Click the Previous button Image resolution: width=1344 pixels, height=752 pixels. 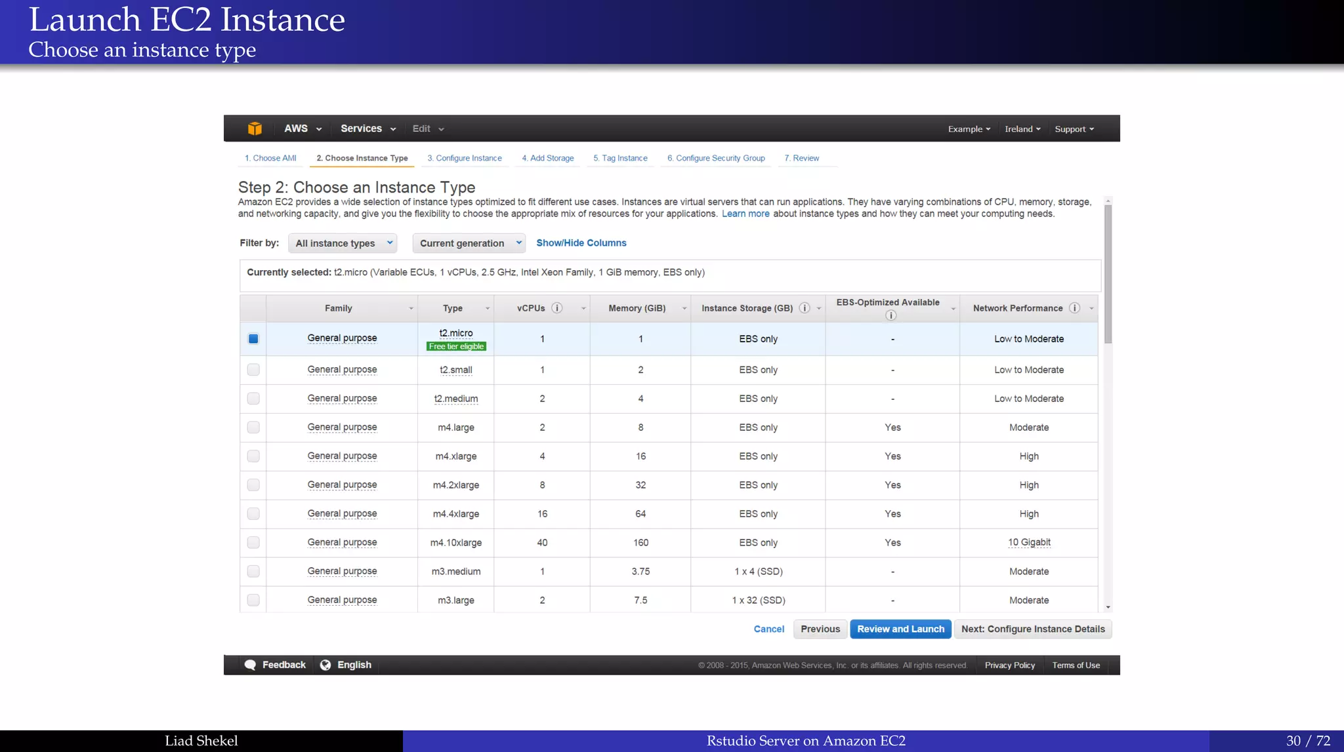[x=820, y=629]
